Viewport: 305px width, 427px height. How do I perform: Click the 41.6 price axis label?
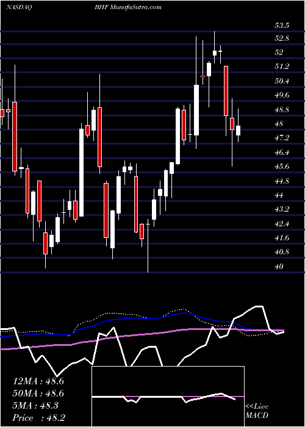tap(282, 238)
